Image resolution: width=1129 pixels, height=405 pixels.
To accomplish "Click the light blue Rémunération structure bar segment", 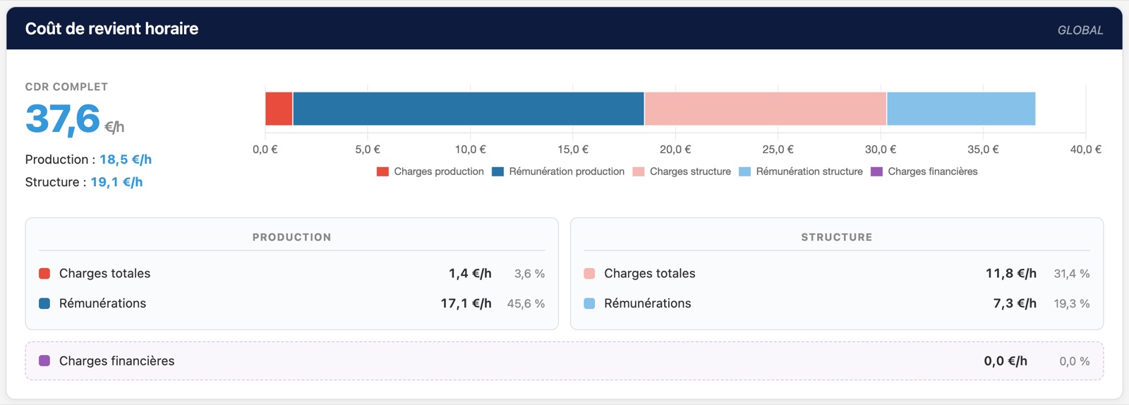I will pos(961,109).
